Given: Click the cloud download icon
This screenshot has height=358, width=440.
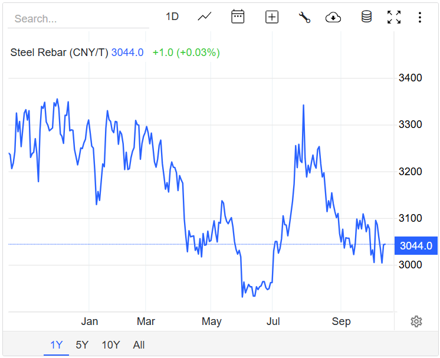Looking at the screenshot, I should (333, 17).
